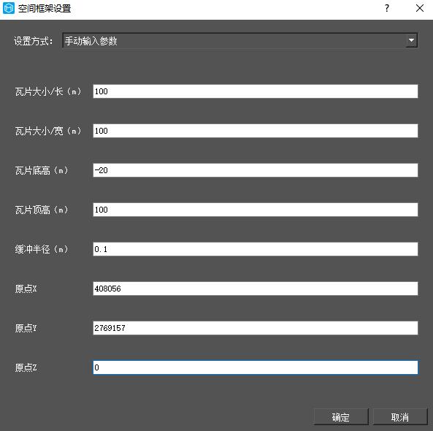The height and width of the screenshot is (431, 433).
Task: Cancel the dialog with 取消
Action: pos(400,416)
